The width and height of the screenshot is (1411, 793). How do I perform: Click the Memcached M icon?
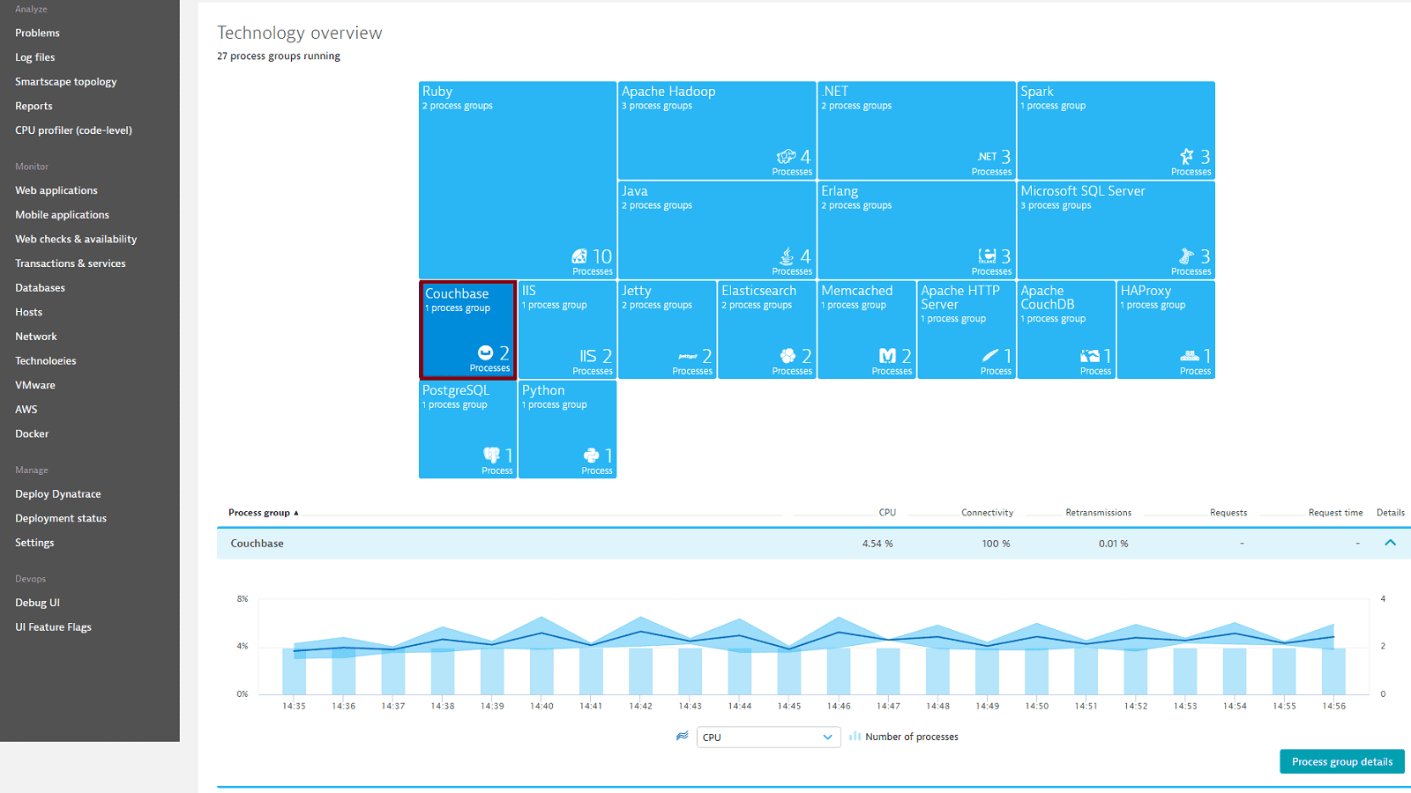888,356
